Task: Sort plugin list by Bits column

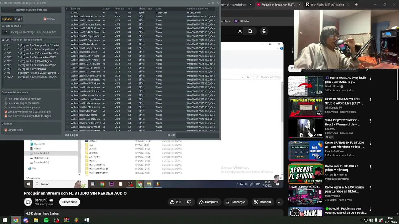Action: [x=130, y=9]
